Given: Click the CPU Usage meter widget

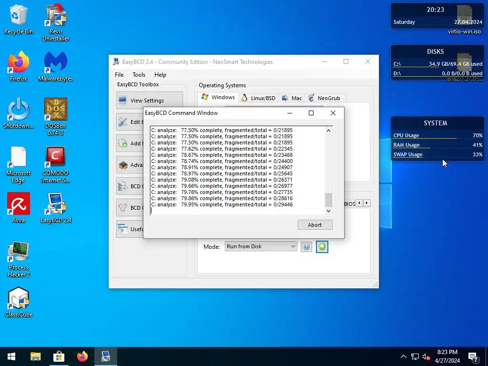Looking at the screenshot, I should 437,135.
